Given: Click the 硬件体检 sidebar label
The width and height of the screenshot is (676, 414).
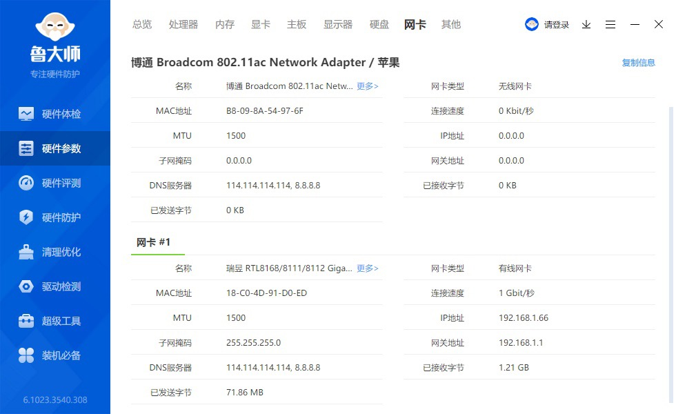Looking at the screenshot, I should 61,114.
